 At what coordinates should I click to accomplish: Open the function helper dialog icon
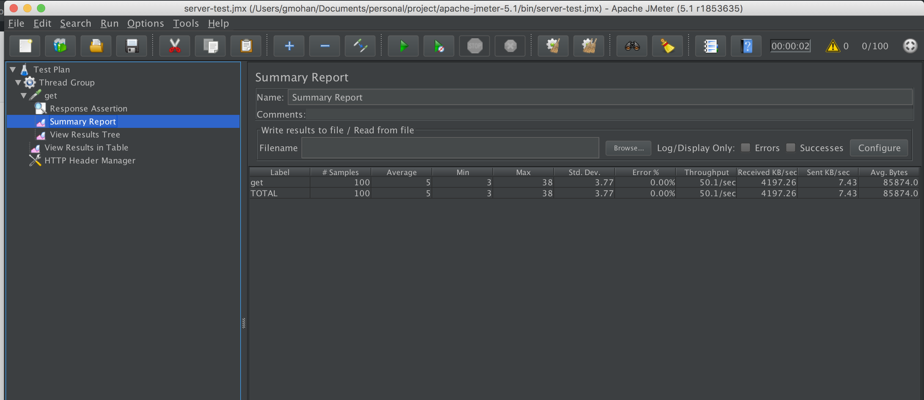click(710, 46)
